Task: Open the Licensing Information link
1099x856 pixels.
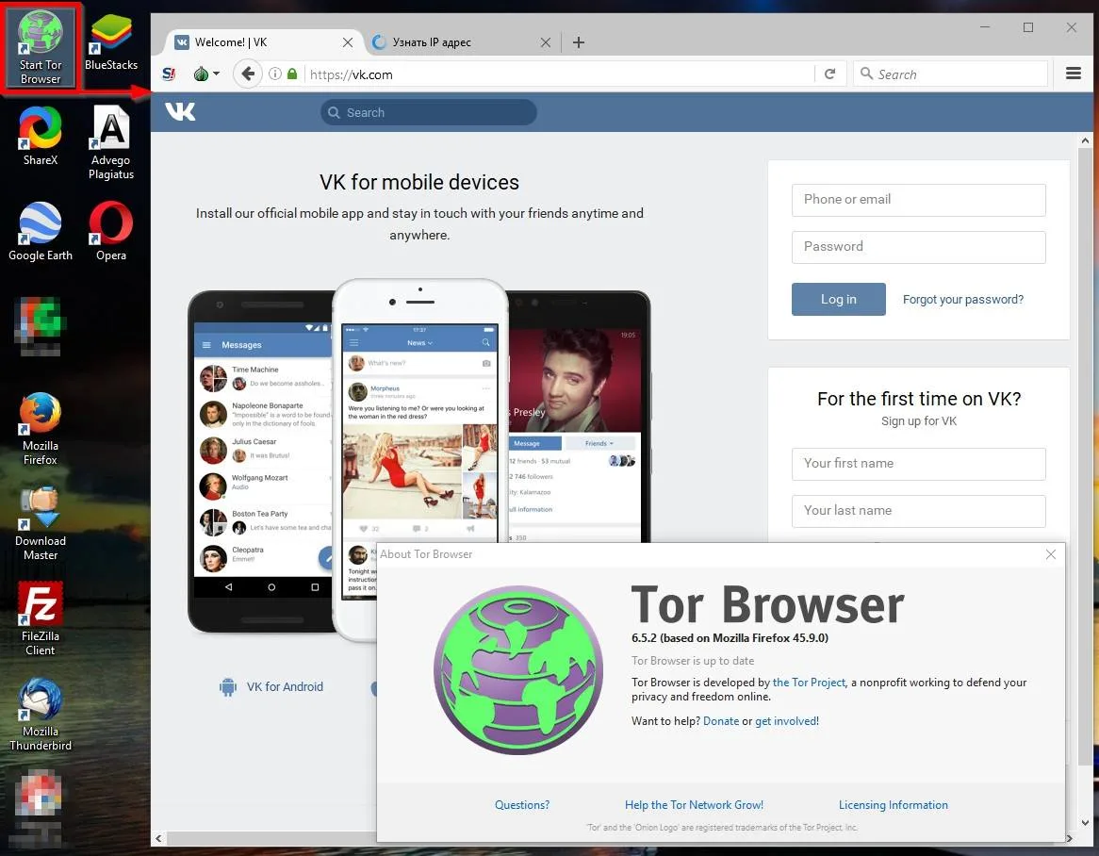Action: [x=893, y=805]
